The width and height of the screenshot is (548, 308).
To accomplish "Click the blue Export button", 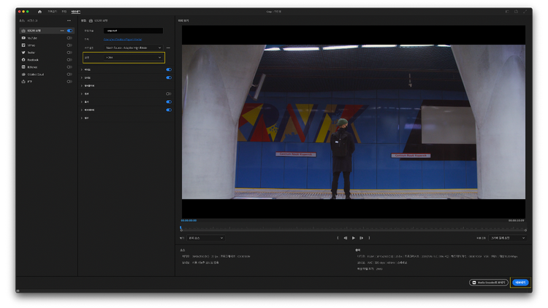I will (x=520, y=282).
